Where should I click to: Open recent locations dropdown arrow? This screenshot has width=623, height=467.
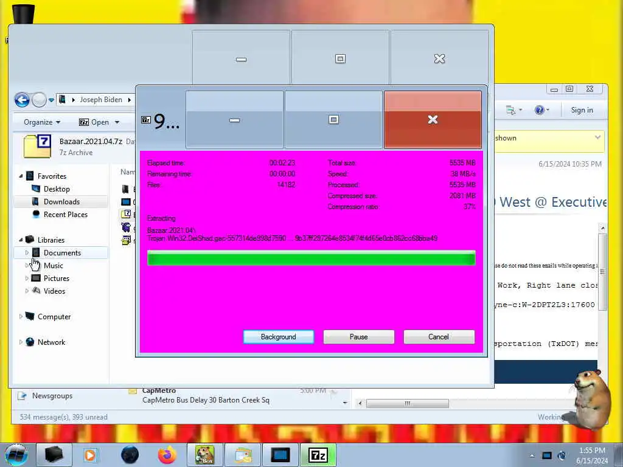click(51, 100)
